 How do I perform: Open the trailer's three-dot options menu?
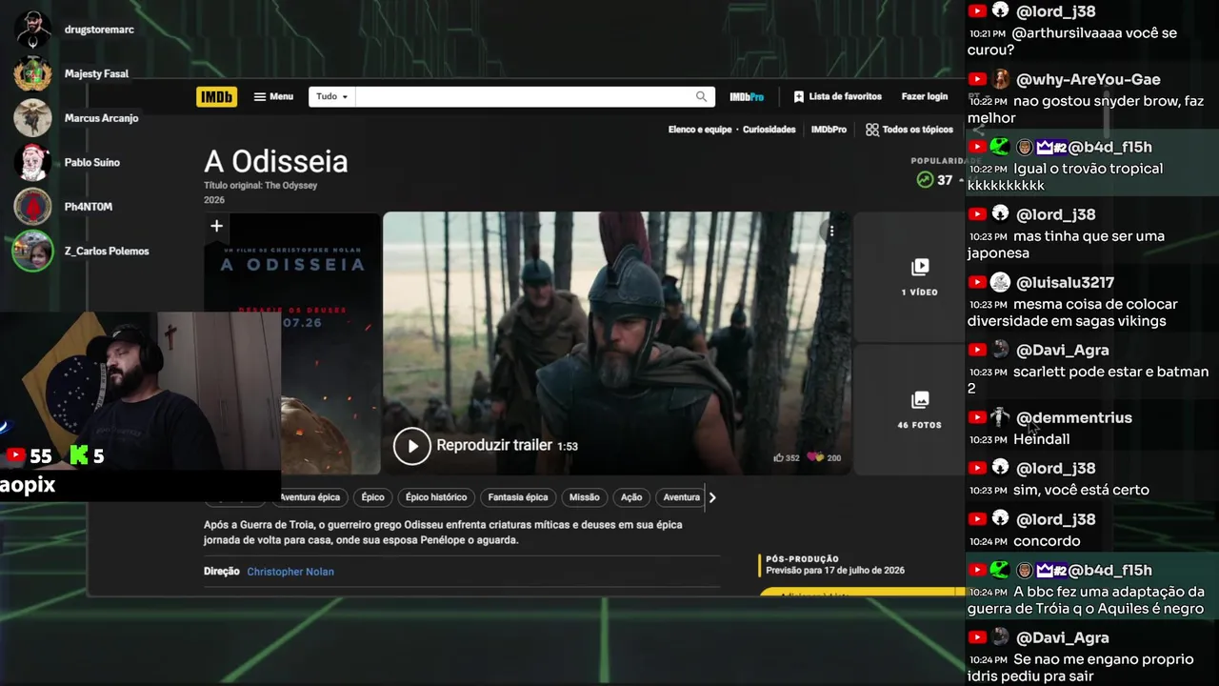[831, 231]
